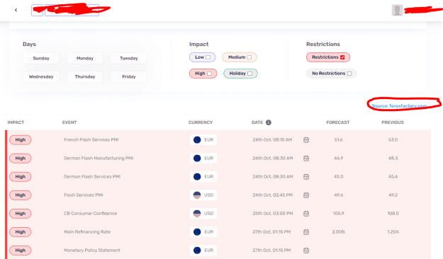
Task: Click calendar icon for Flash Services PMI
Action: click(x=306, y=195)
